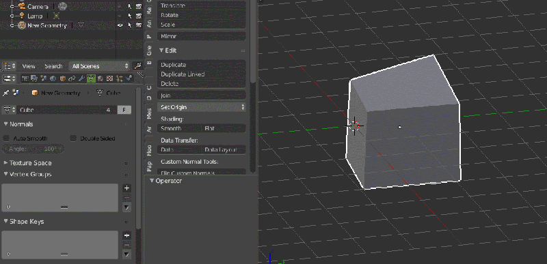The width and height of the screenshot is (547, 264).
Task: Open the World properties tab icon
Action: click(x=53, y=78)
